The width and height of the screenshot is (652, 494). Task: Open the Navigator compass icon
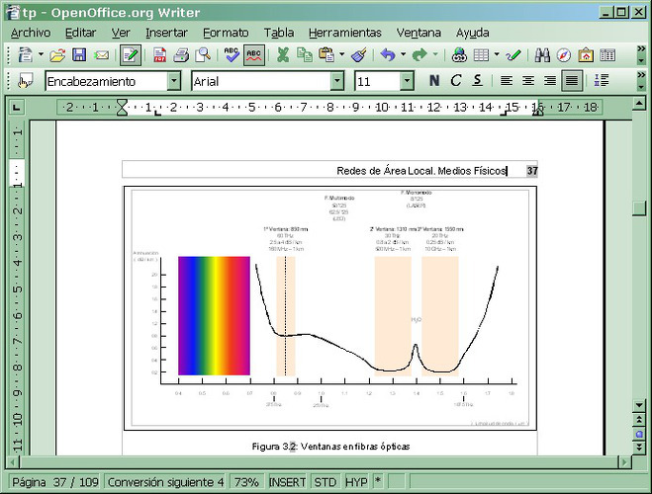click(x=564, y=55)
